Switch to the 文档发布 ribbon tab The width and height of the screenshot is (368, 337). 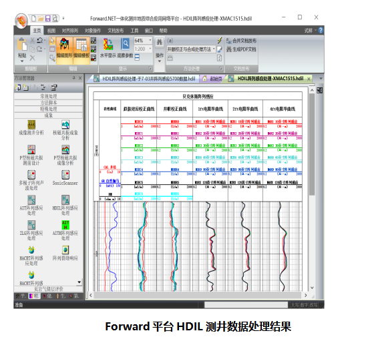116,31
